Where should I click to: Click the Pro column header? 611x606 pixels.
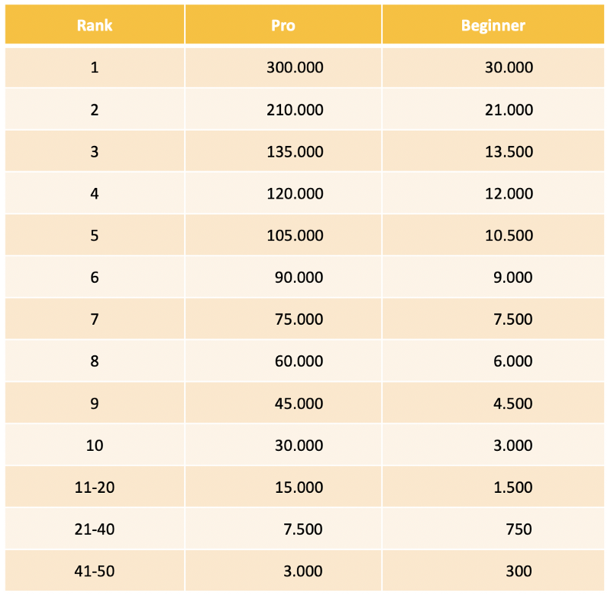click(283, 25)
